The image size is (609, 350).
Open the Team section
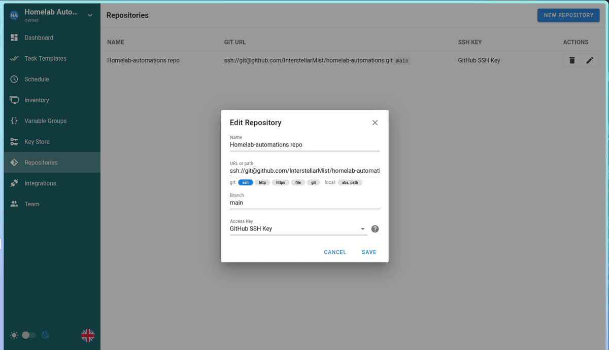(x=52, y=204)
